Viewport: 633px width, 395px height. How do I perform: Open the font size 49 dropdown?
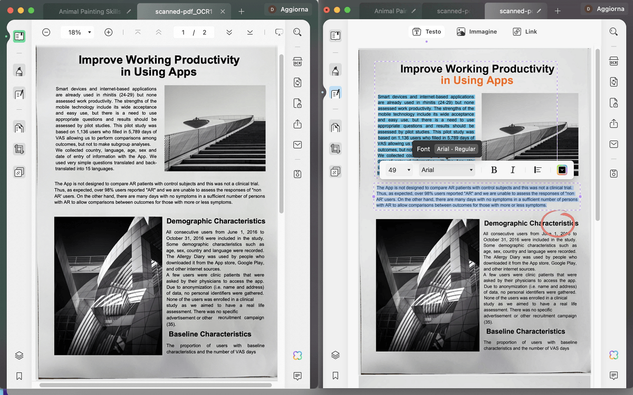[x=399, y=170]
